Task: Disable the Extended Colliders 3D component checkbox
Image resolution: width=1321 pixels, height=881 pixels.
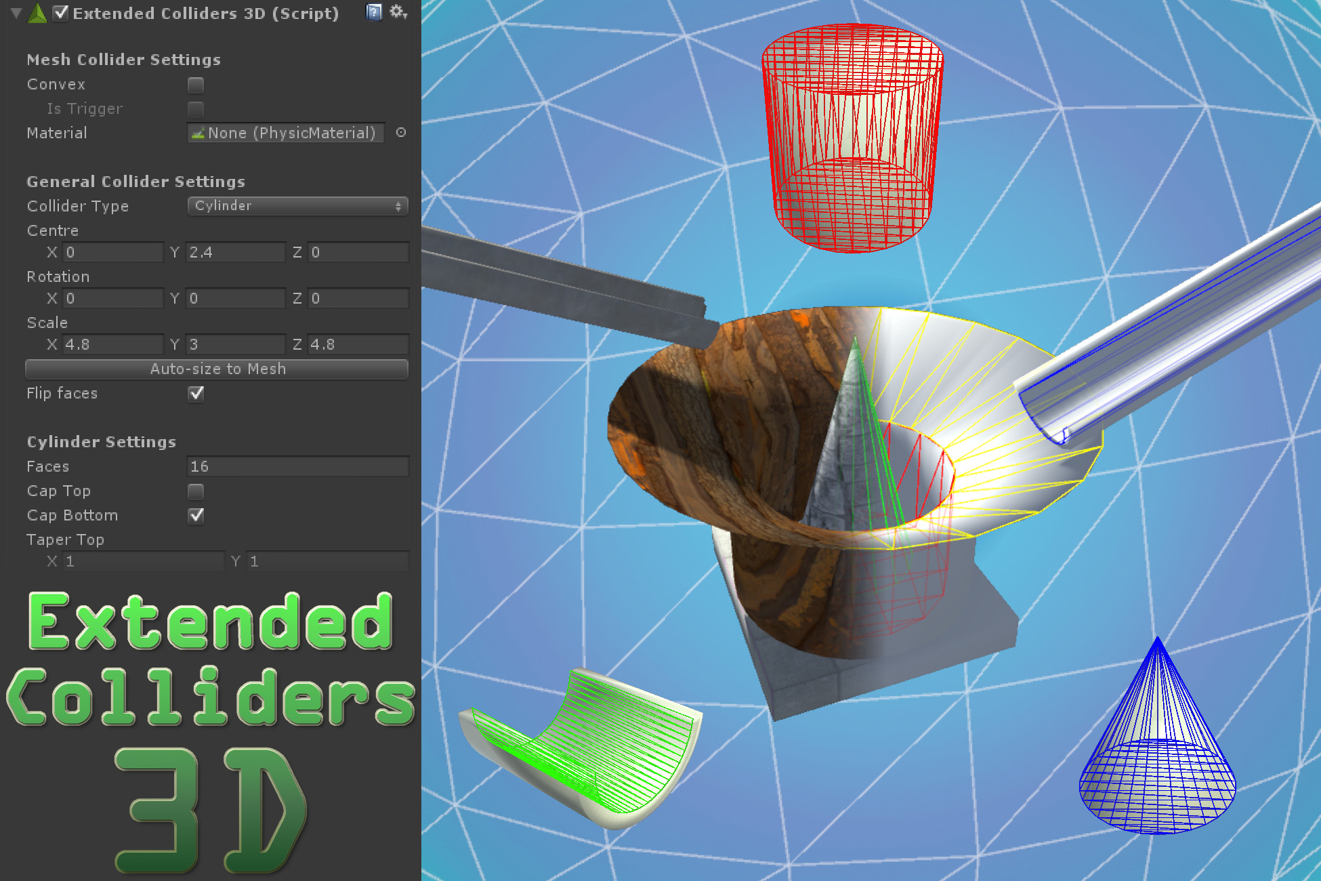Action: (x=61, y=13)
